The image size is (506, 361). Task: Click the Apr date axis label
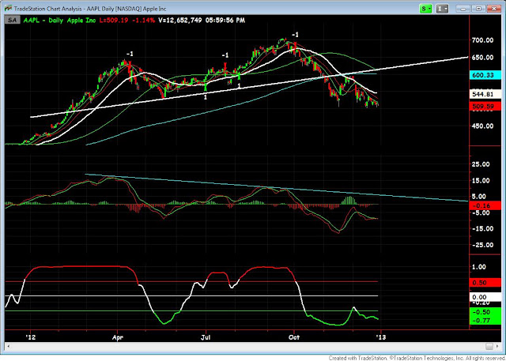coord(117,337)
